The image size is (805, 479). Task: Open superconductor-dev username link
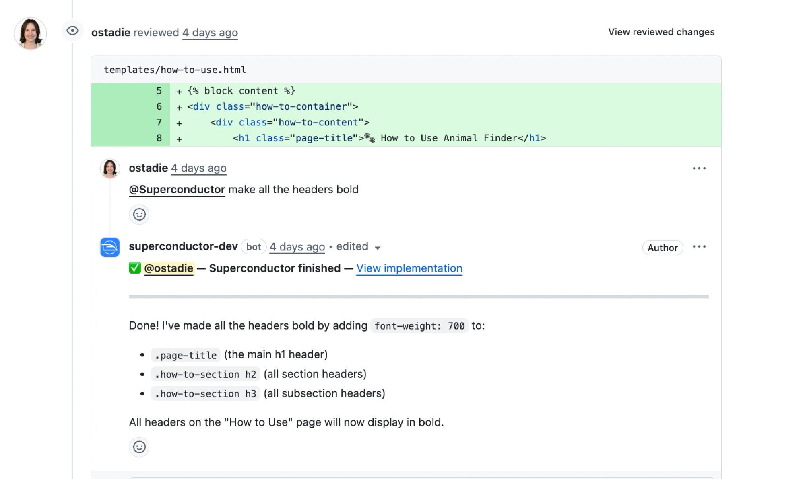[x=183, y=246]
